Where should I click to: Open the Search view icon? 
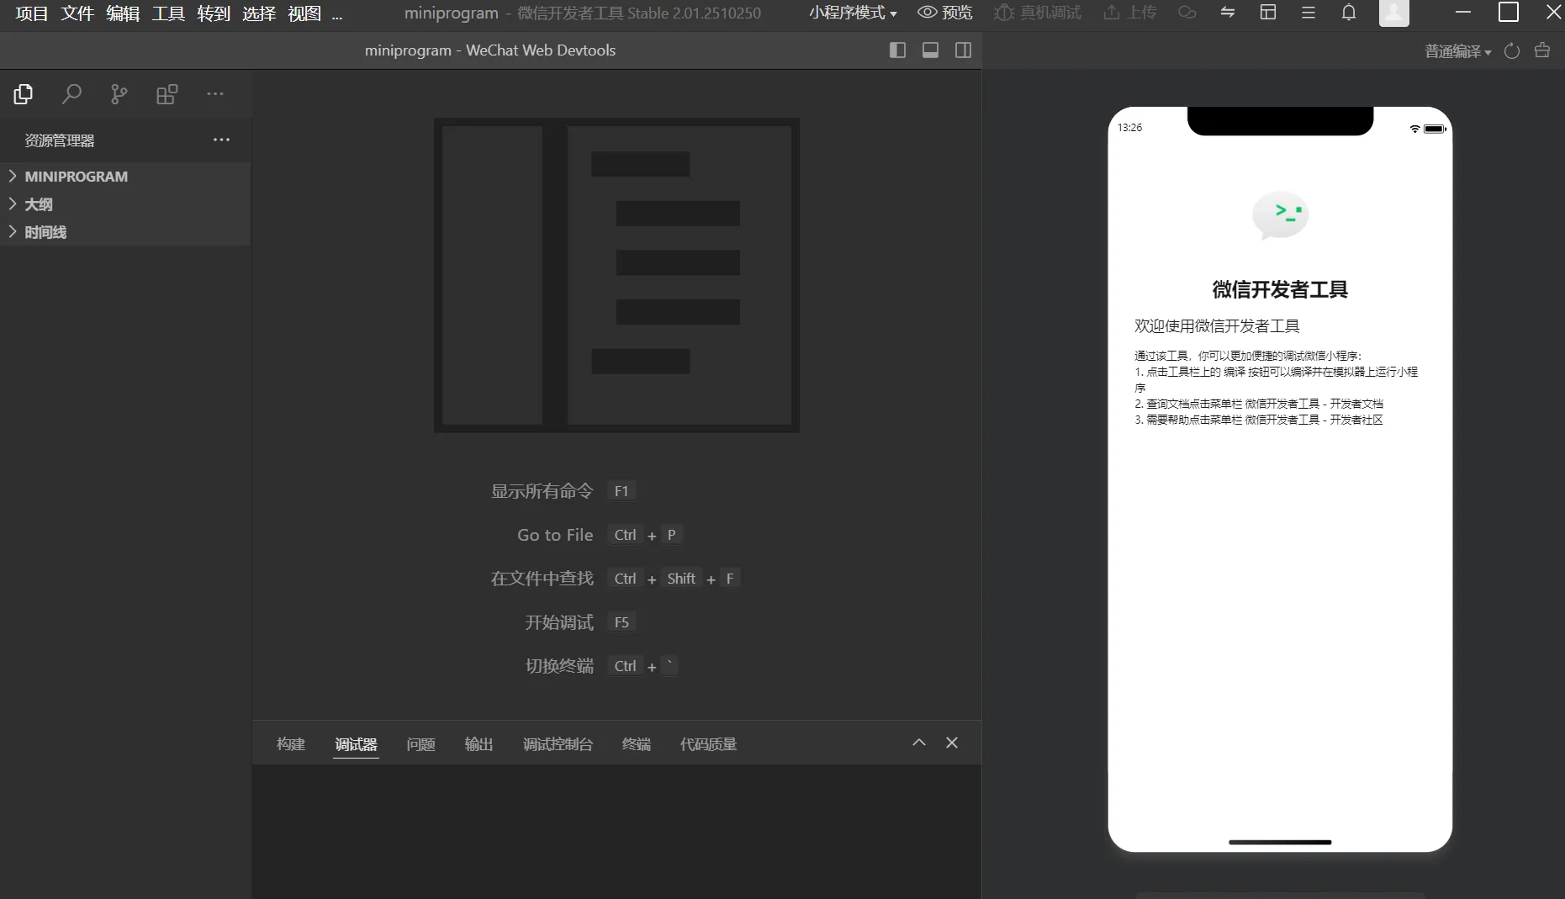(71, 94)
